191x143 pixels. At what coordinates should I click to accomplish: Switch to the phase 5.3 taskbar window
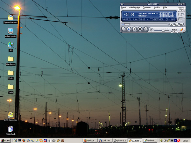point(120,140)
